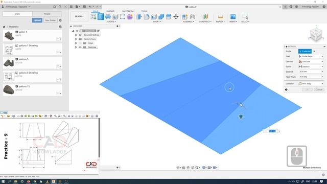Choose the Hole tool icon

pyautogui.click(x=115, y=17)
